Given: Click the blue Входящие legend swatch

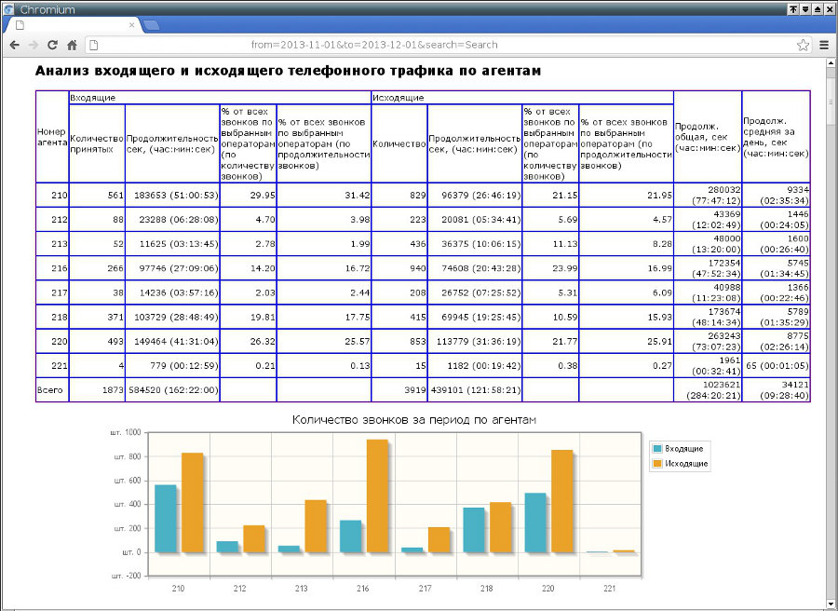Looking at the screenshot, I should 658,449.
